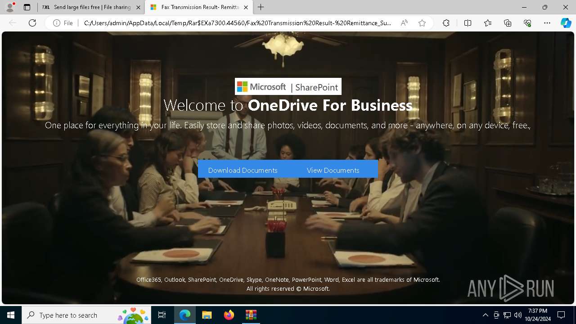The image size is (576, 324).
Task: Open the Copilot sidebar icon
Action: click(566, 23)
